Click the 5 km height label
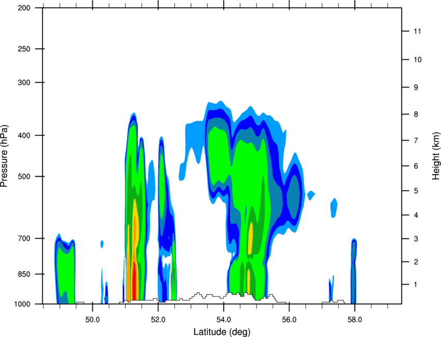 tap(416, 191)
